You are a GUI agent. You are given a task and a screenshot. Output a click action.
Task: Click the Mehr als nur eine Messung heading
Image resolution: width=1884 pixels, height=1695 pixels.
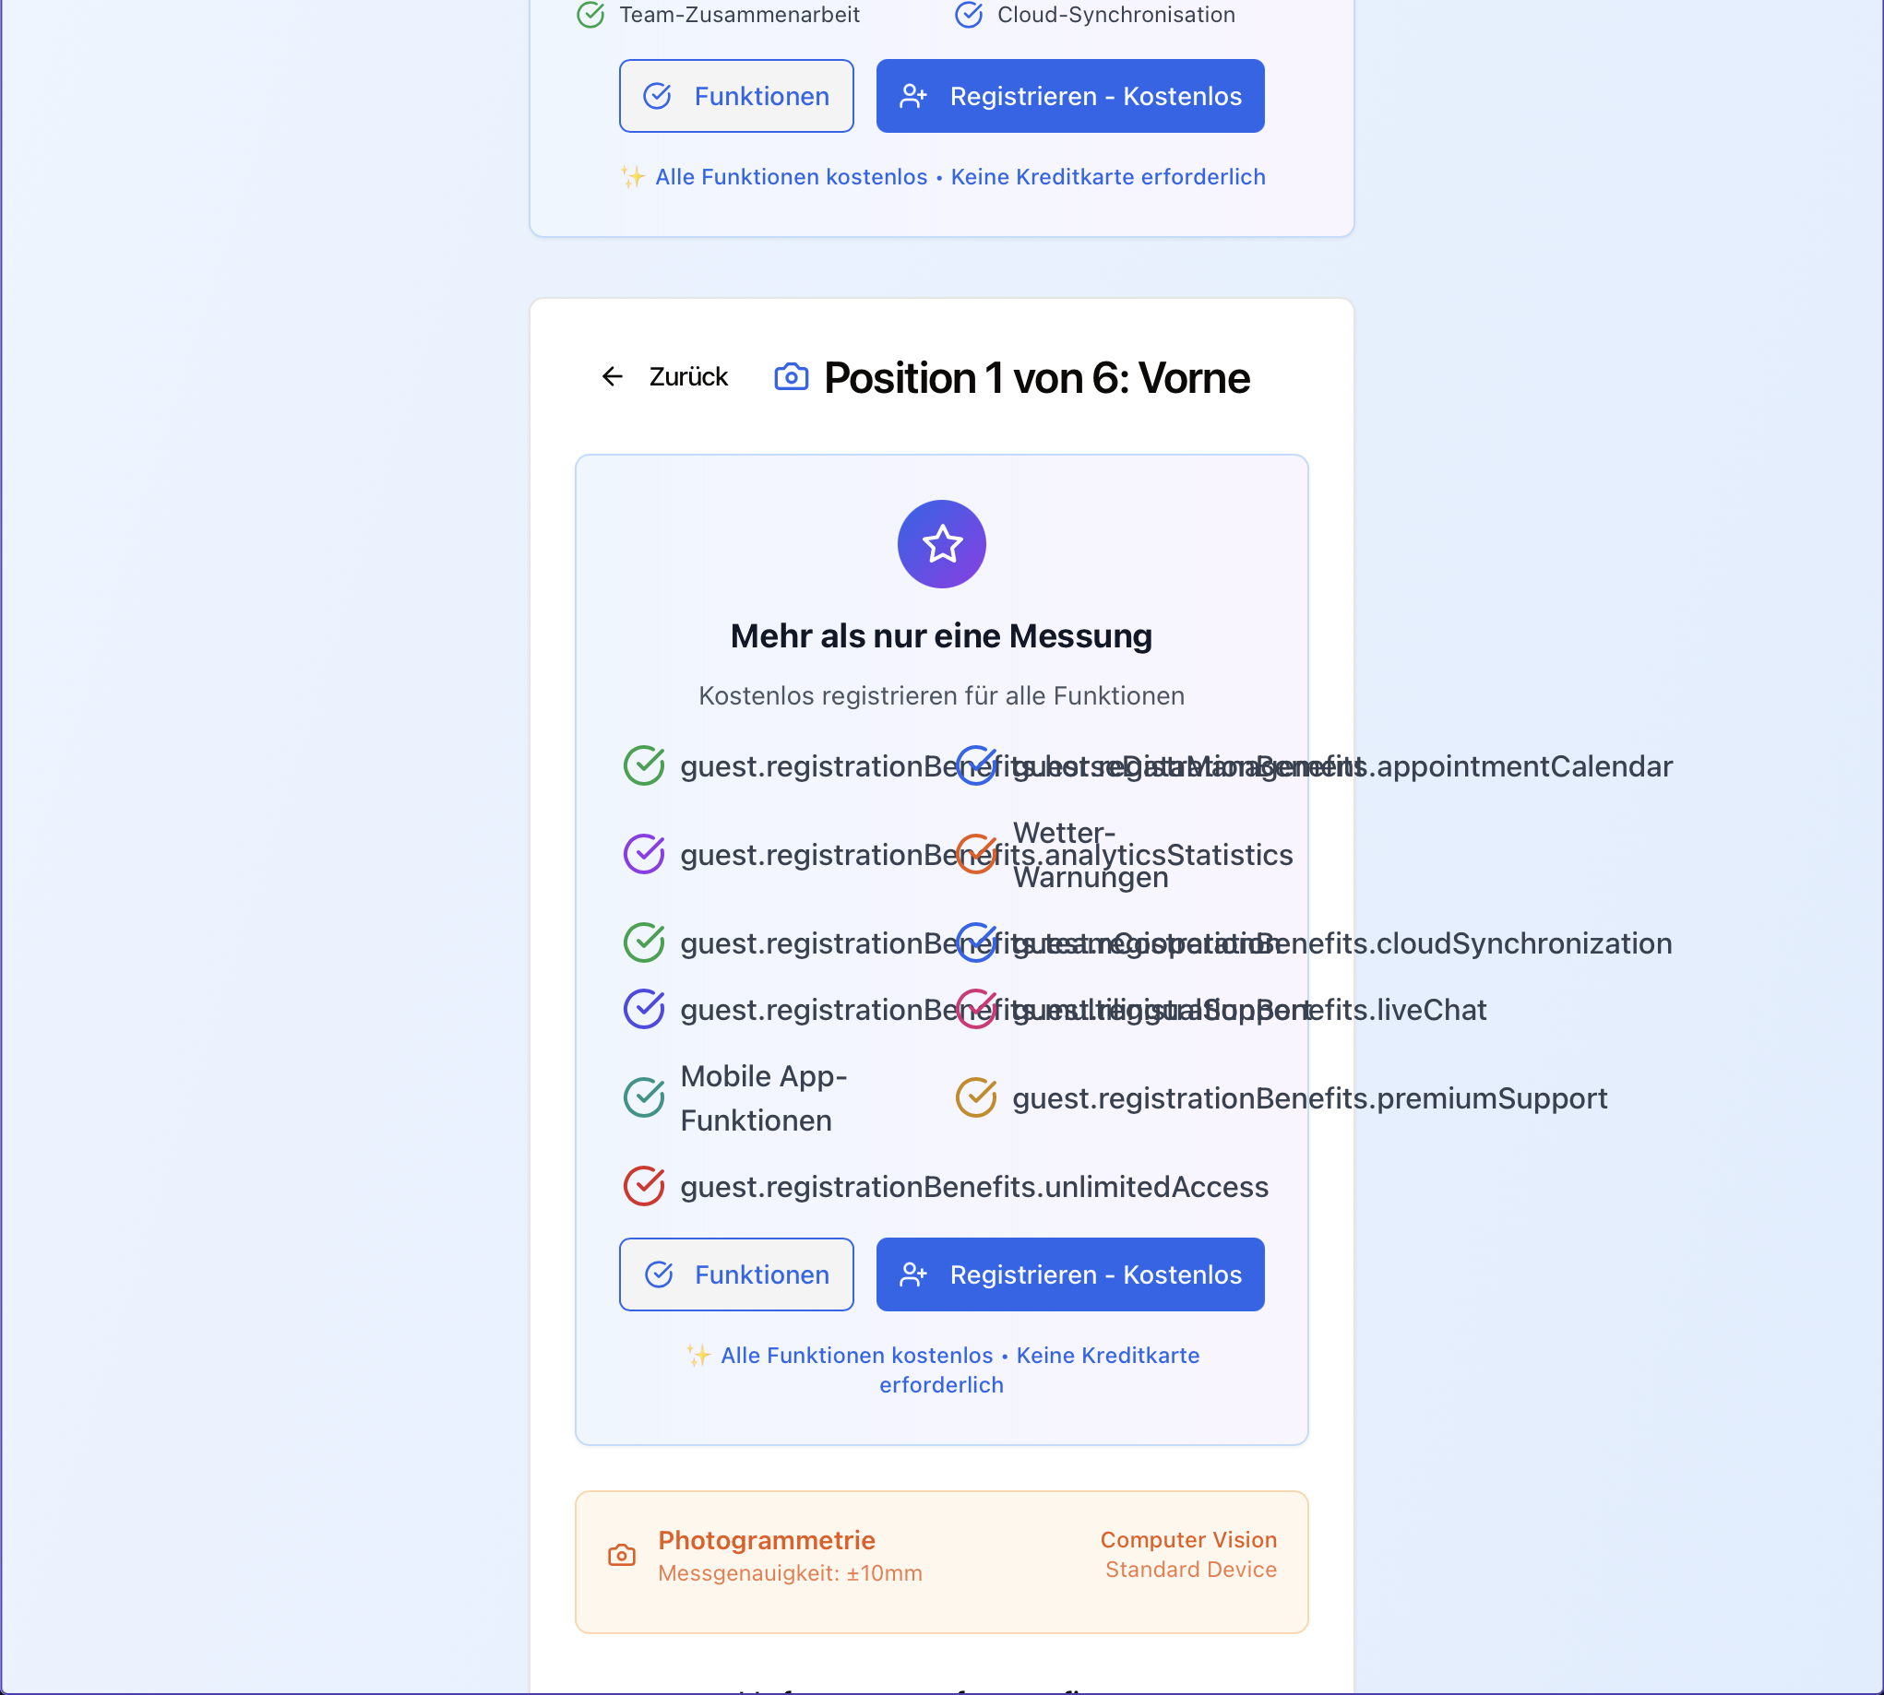[x=941, y=636]
